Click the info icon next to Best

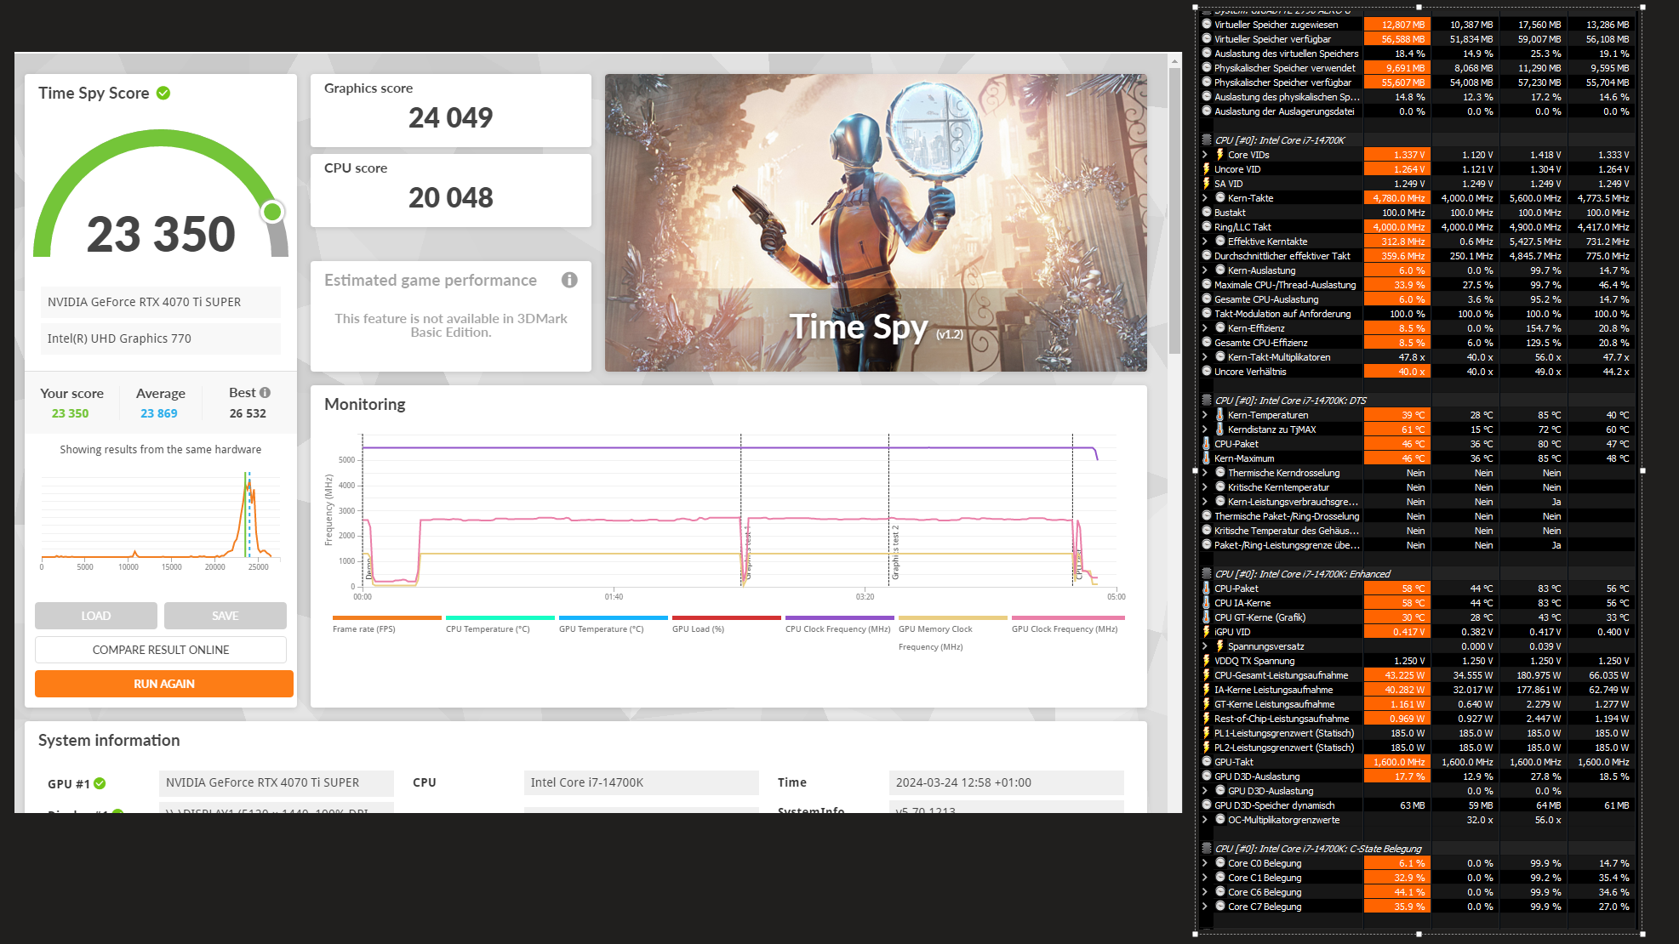tap(265, 392)
